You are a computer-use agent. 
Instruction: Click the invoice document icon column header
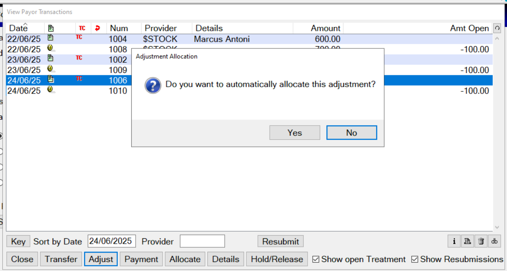[51, 28]
